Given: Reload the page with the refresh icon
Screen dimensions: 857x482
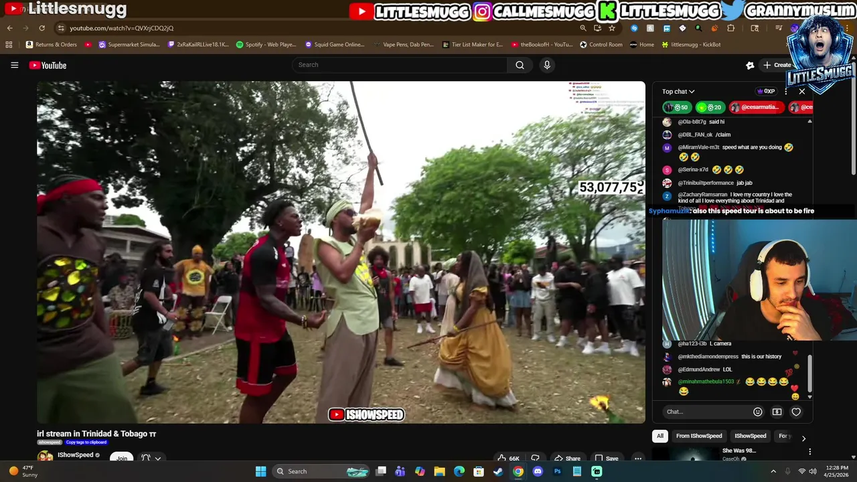Looking at the screenshot, I should [42, 28].
